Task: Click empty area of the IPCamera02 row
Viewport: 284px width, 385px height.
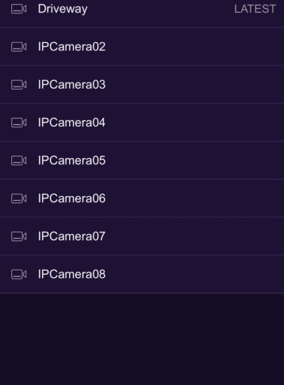Action: [x=193, y=47]
